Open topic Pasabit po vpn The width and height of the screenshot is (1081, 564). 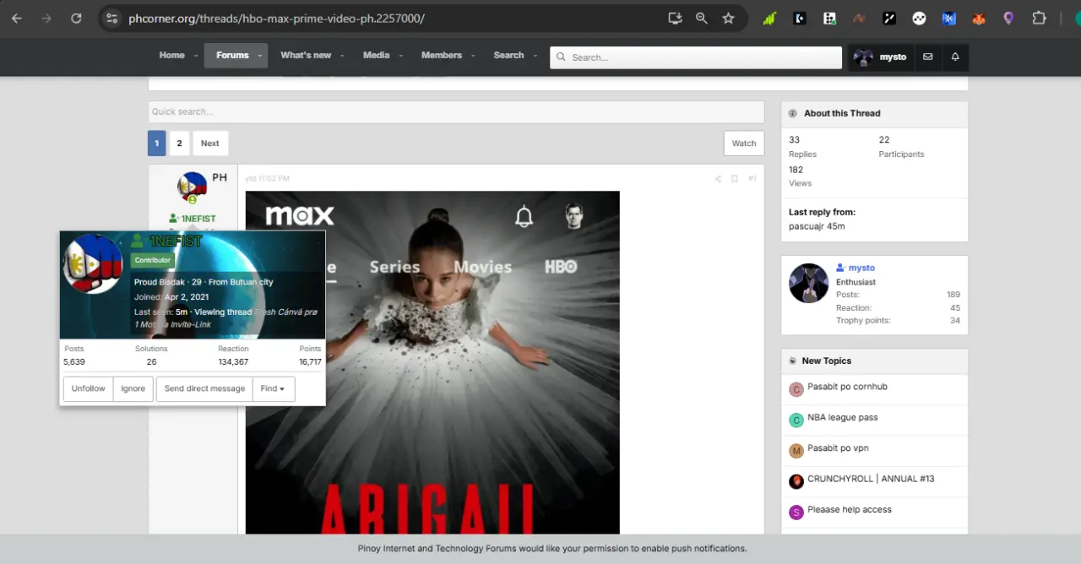838,448
